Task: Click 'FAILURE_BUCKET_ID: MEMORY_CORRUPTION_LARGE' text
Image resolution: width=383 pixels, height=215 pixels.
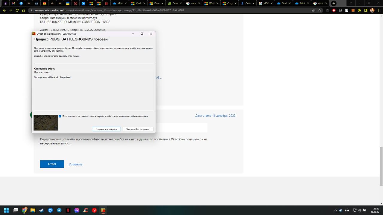Action: coord(75,22)
